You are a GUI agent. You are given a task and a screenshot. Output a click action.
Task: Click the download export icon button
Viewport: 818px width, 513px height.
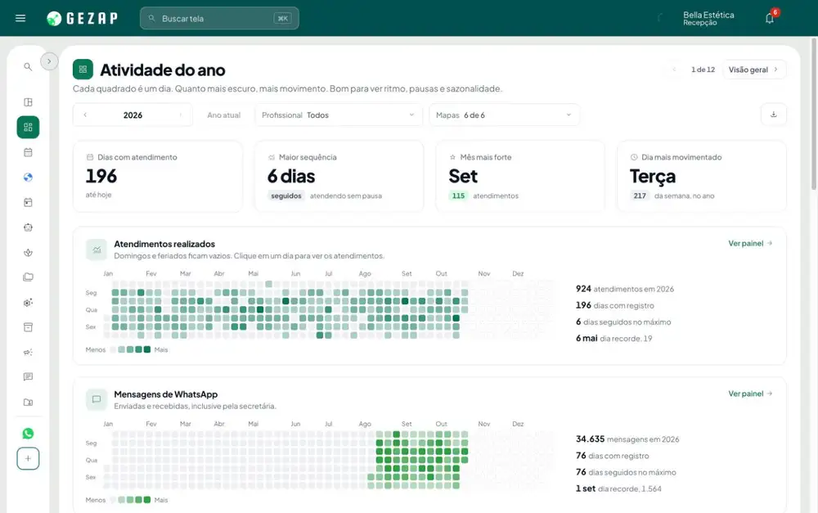point(774,115)
